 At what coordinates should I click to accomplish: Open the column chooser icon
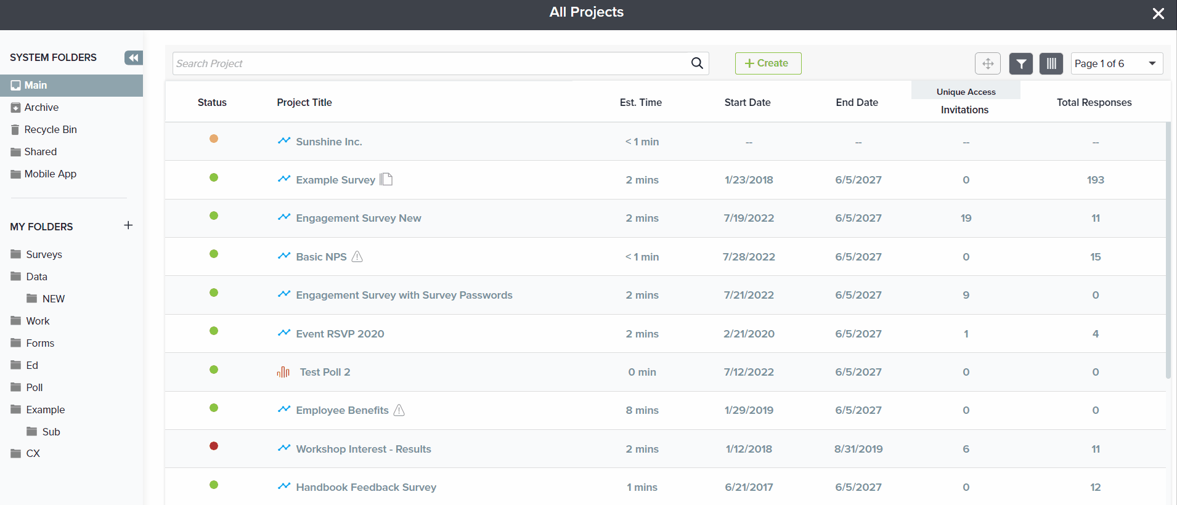pyautogui.click(x=1051, y=63)
